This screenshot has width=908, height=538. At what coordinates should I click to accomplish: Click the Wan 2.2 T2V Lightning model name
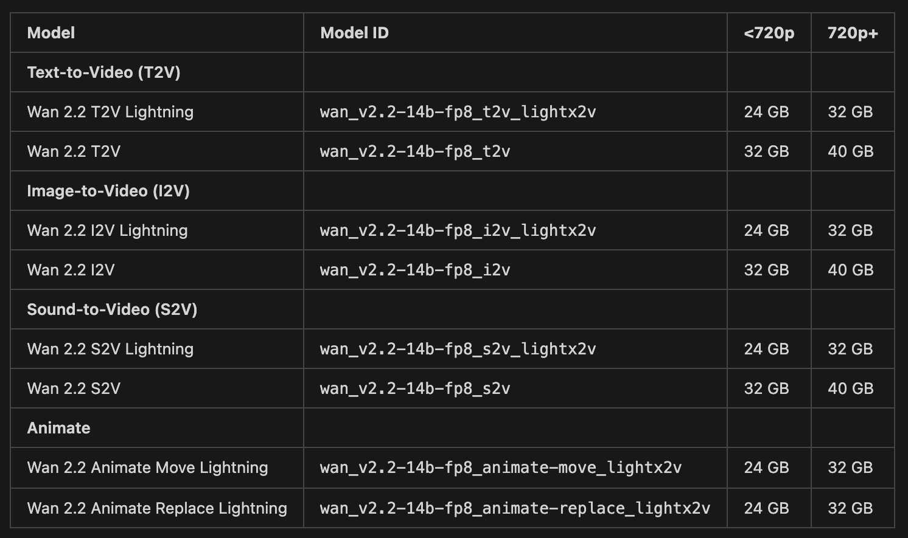[110, 112]
